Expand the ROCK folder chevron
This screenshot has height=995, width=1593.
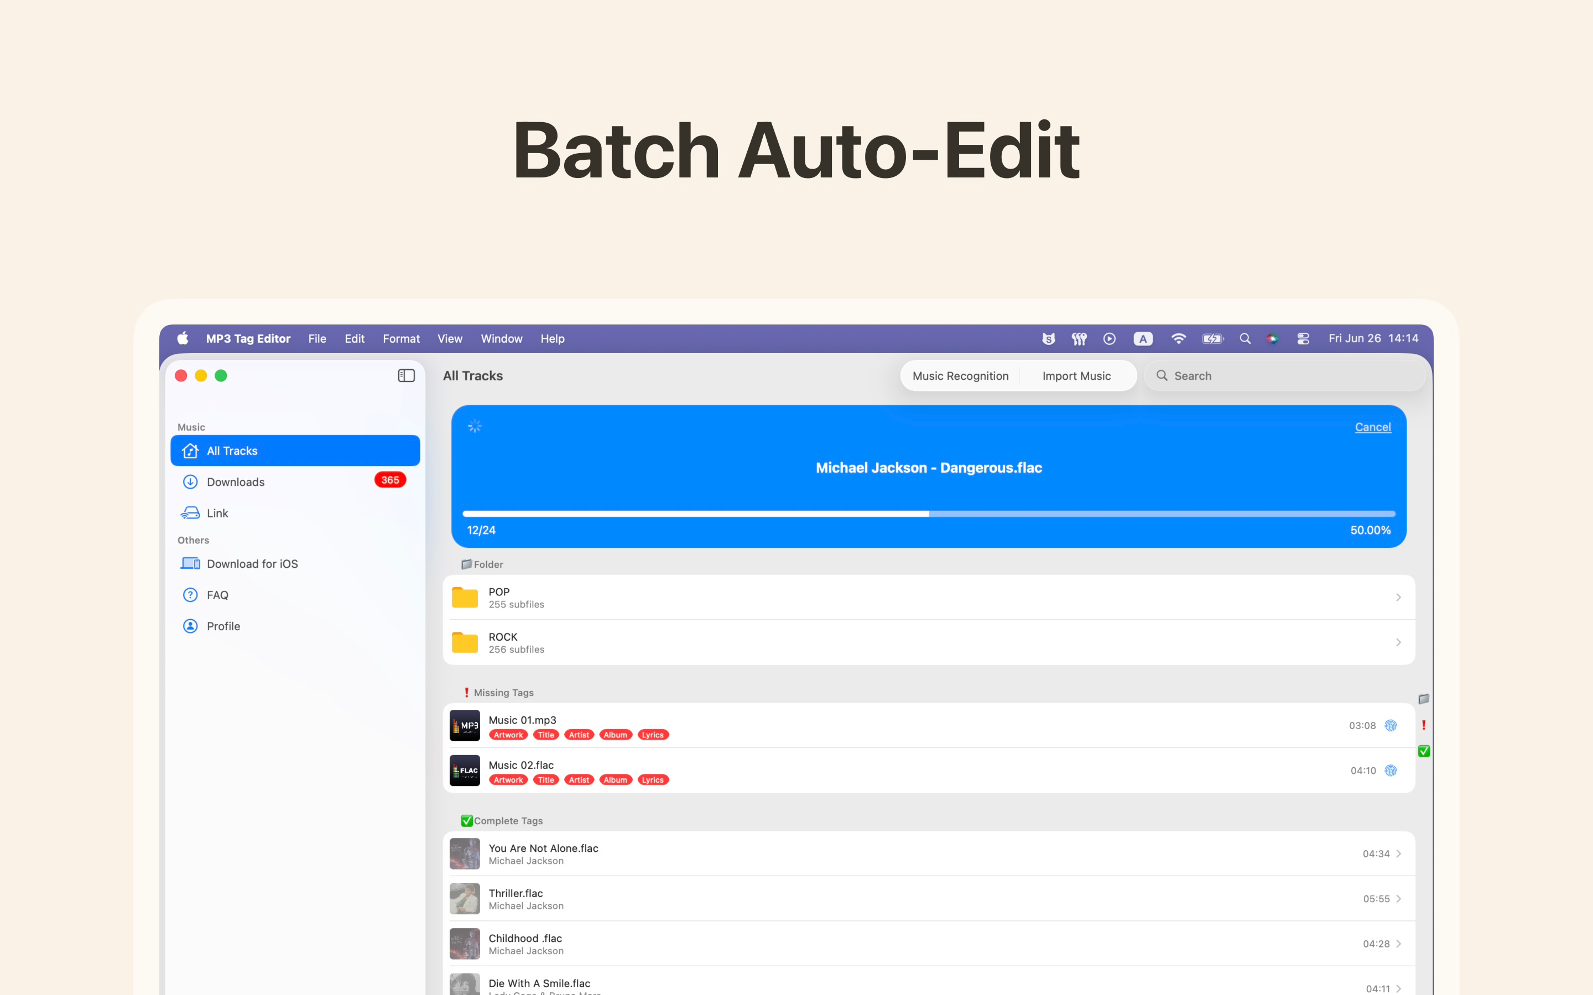click(x=1398, y=642)
